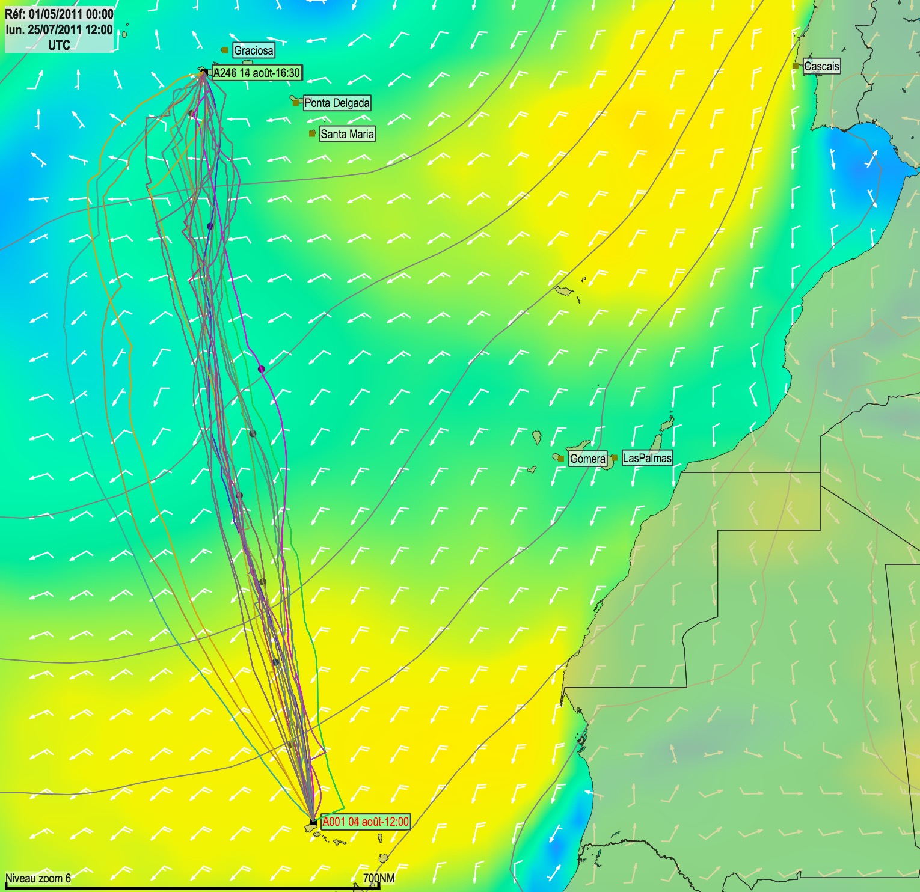The height and width of the screenshot is (892, 920).
Task: Select the Cascais POI marker
Action: point(796,66)
